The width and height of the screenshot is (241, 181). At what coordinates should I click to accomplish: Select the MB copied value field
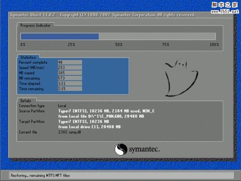(x=70, y=73)
